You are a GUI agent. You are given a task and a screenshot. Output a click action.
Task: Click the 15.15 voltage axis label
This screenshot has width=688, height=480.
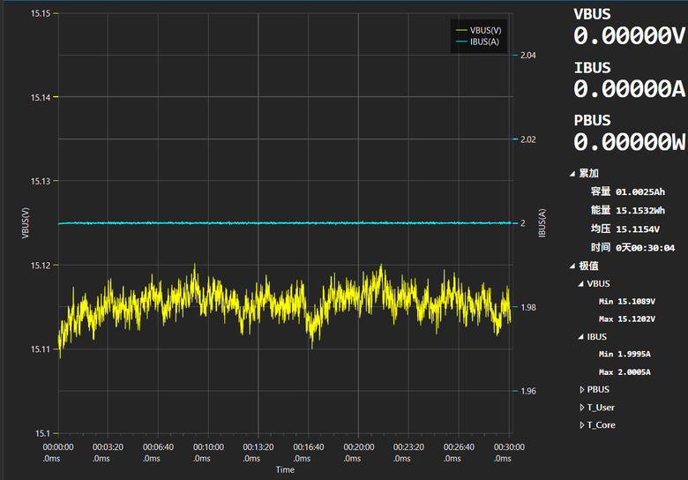pyautogui.click(x=41, y=13)
